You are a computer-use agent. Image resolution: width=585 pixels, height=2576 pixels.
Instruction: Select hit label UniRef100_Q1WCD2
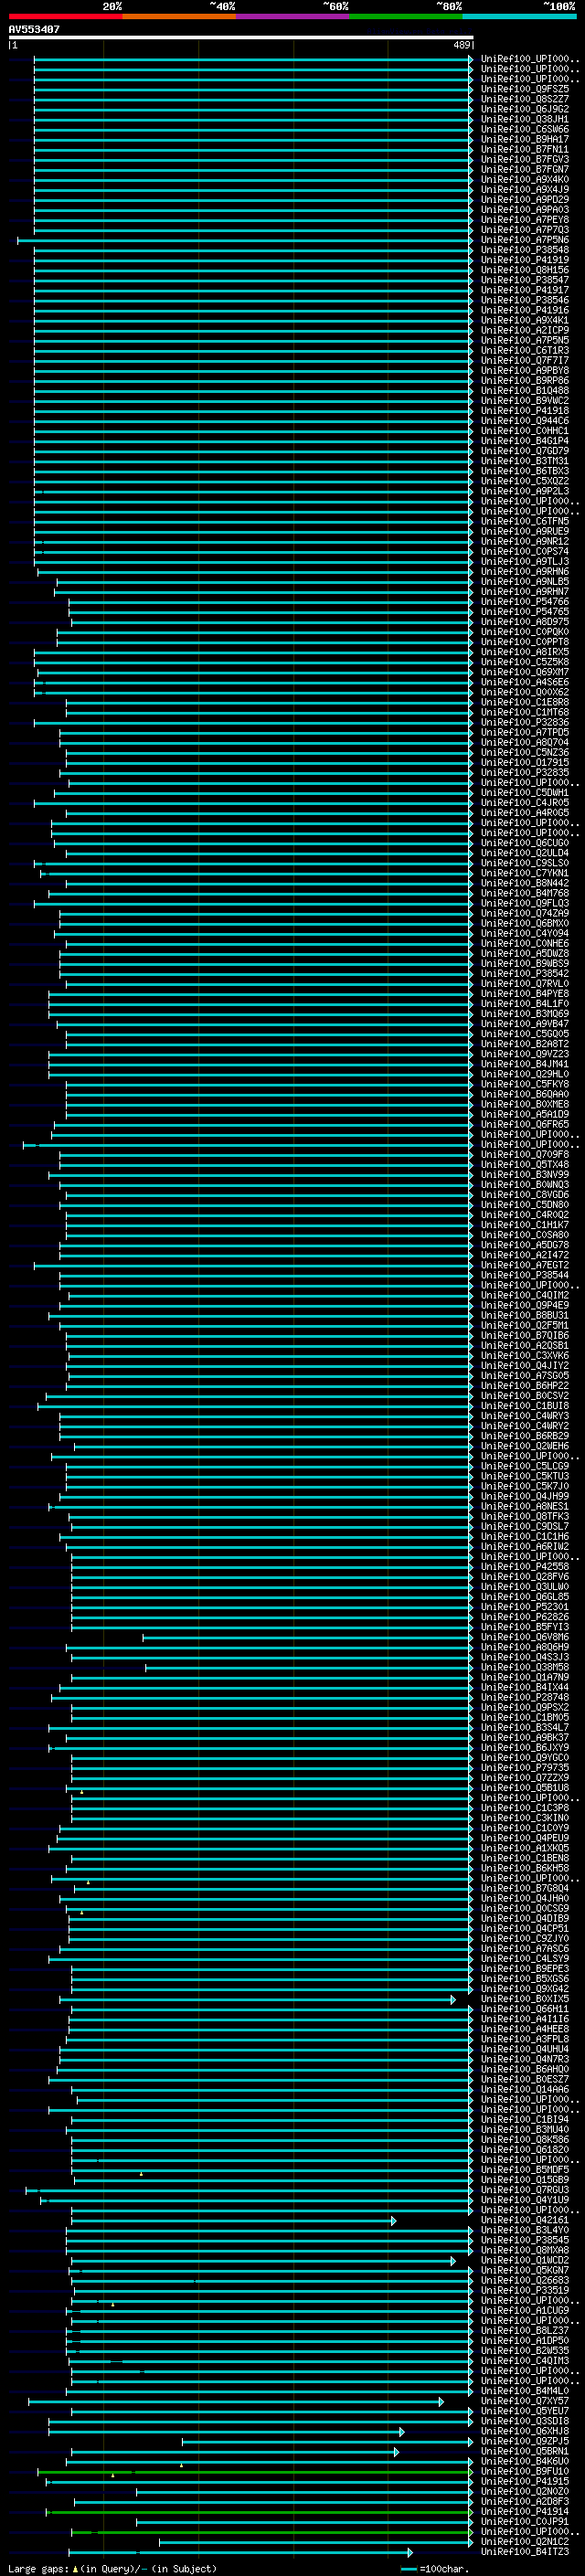(525, 2260)
